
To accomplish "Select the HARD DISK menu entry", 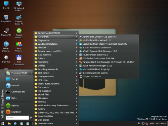I will click(x=56, y=37).
